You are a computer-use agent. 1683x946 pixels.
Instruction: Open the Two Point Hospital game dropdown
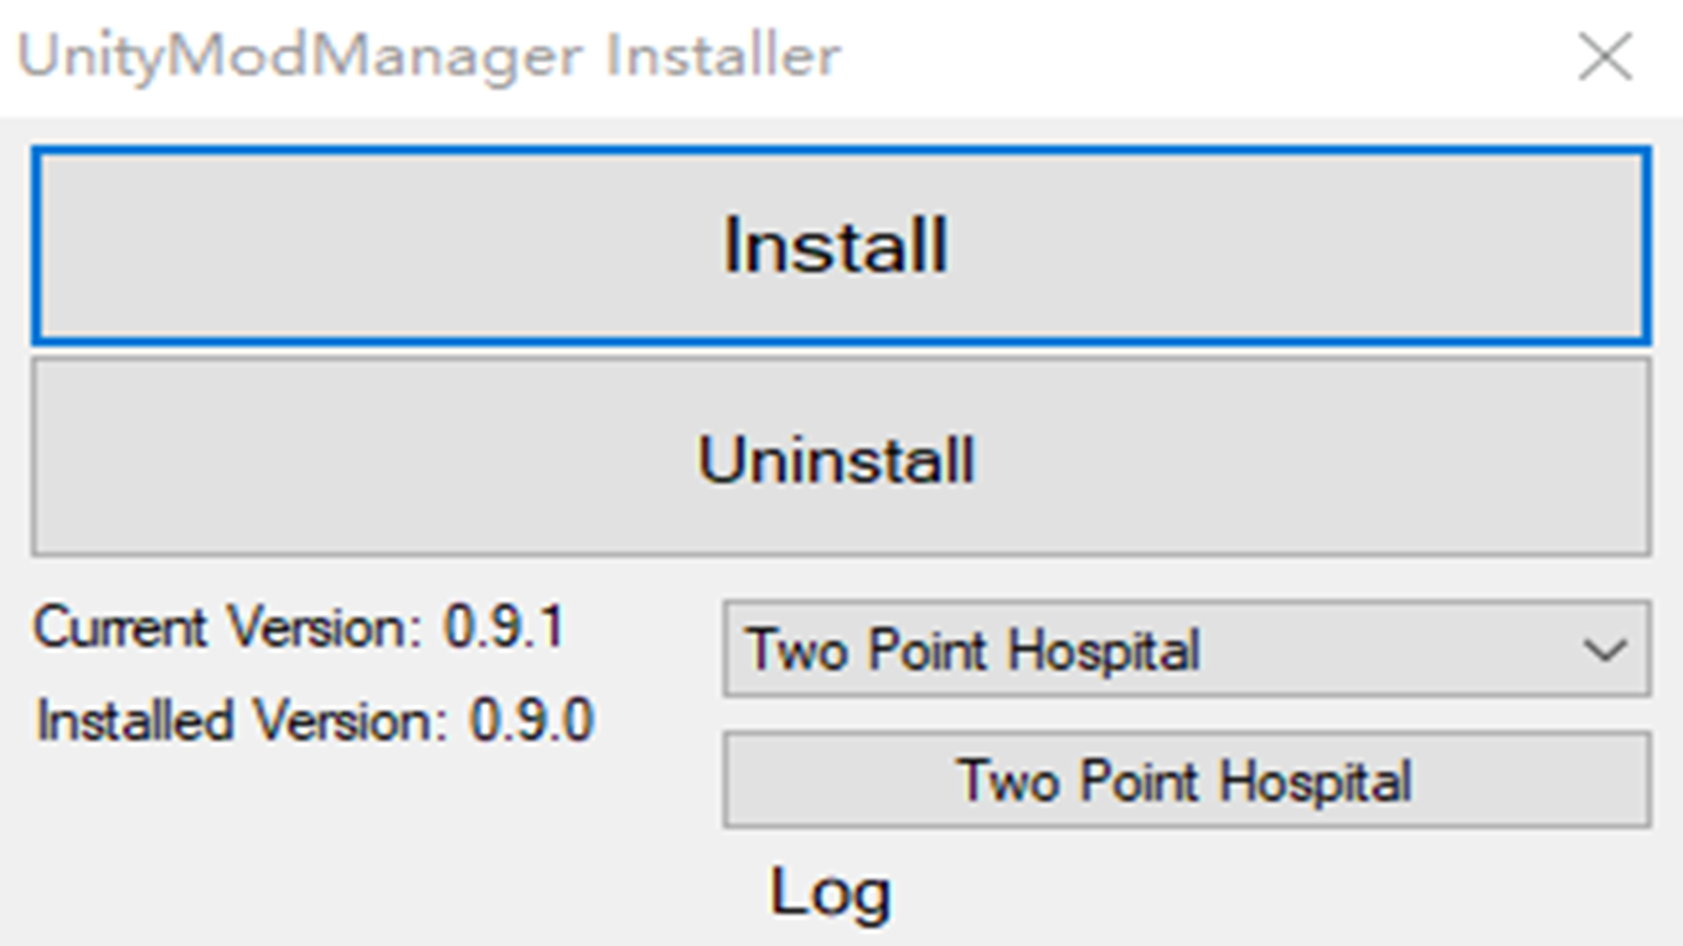tap(1185, 650)
